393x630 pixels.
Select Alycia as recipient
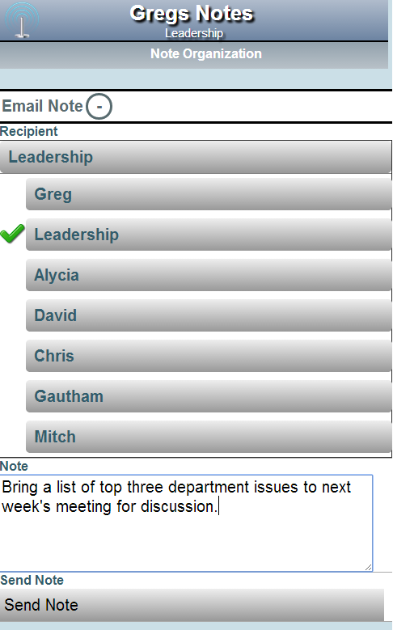coord(209,275)
